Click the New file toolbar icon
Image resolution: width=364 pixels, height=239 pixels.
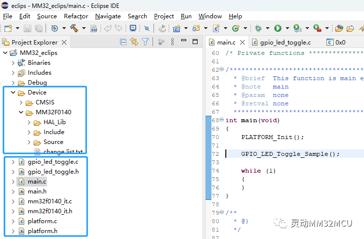pos(8,29)
